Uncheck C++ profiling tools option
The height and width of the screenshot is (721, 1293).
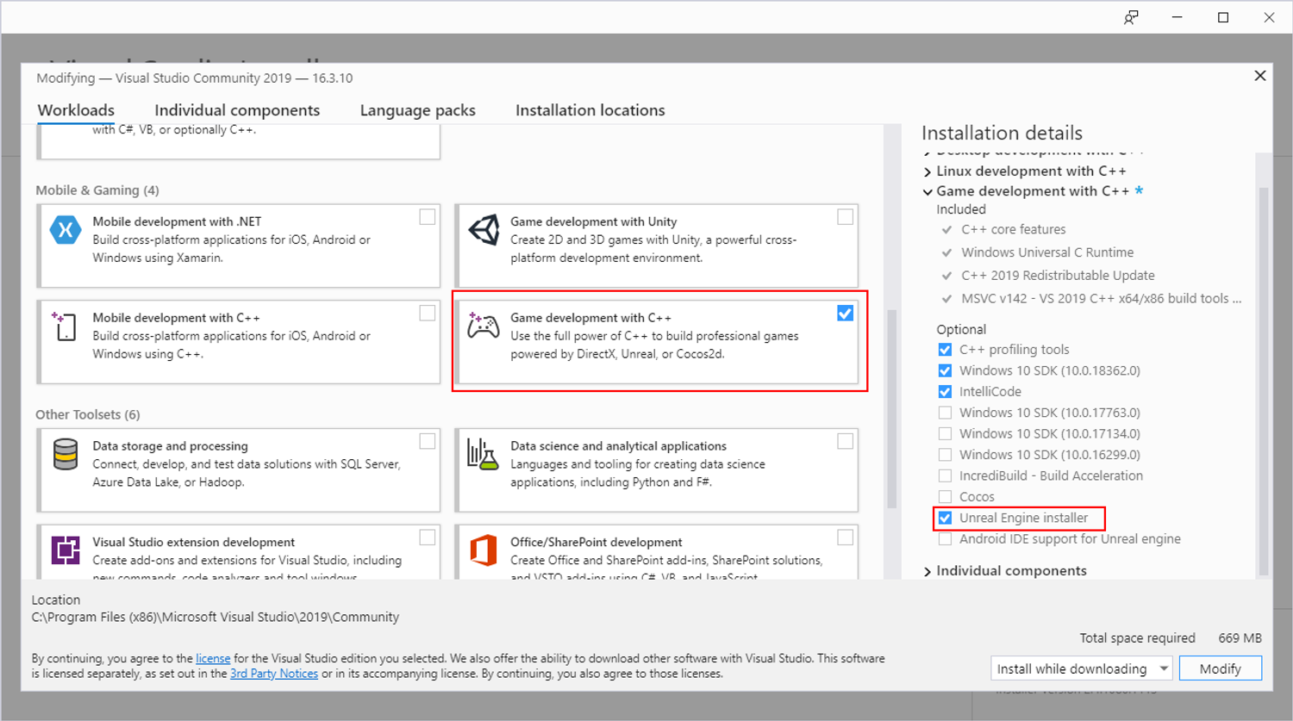coord(946,350)
